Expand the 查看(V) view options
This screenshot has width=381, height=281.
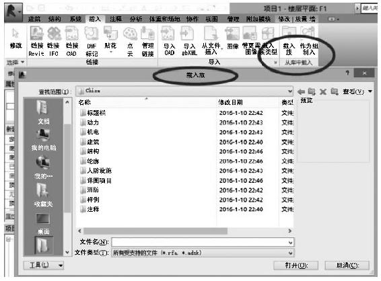(x=357, y=91)
